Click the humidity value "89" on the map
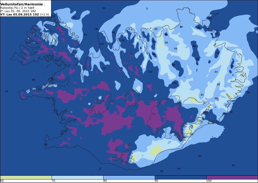 pyautogui.click(x=175, y=48)
